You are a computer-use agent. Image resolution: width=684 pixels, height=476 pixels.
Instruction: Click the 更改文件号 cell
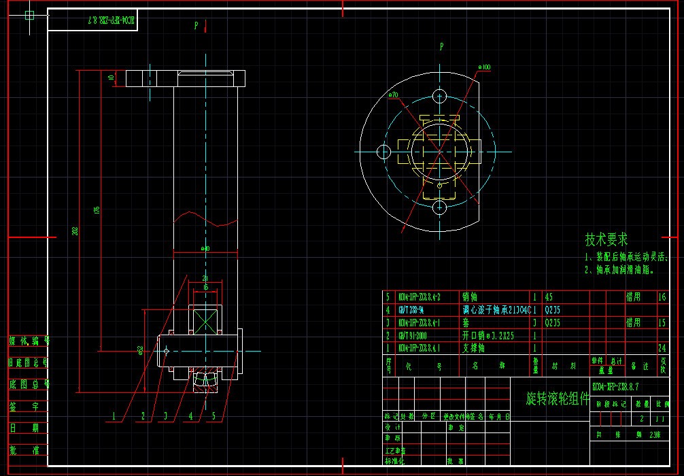456,417
